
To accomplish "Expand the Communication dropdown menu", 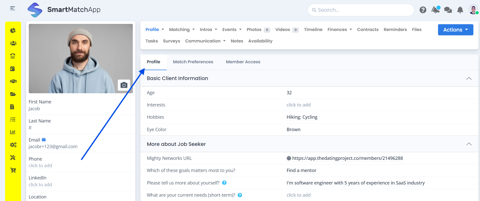I will (x=205, y=41).
